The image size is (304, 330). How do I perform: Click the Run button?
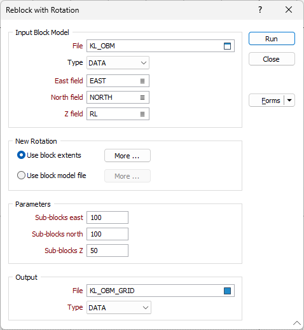[x=272, y=39]
